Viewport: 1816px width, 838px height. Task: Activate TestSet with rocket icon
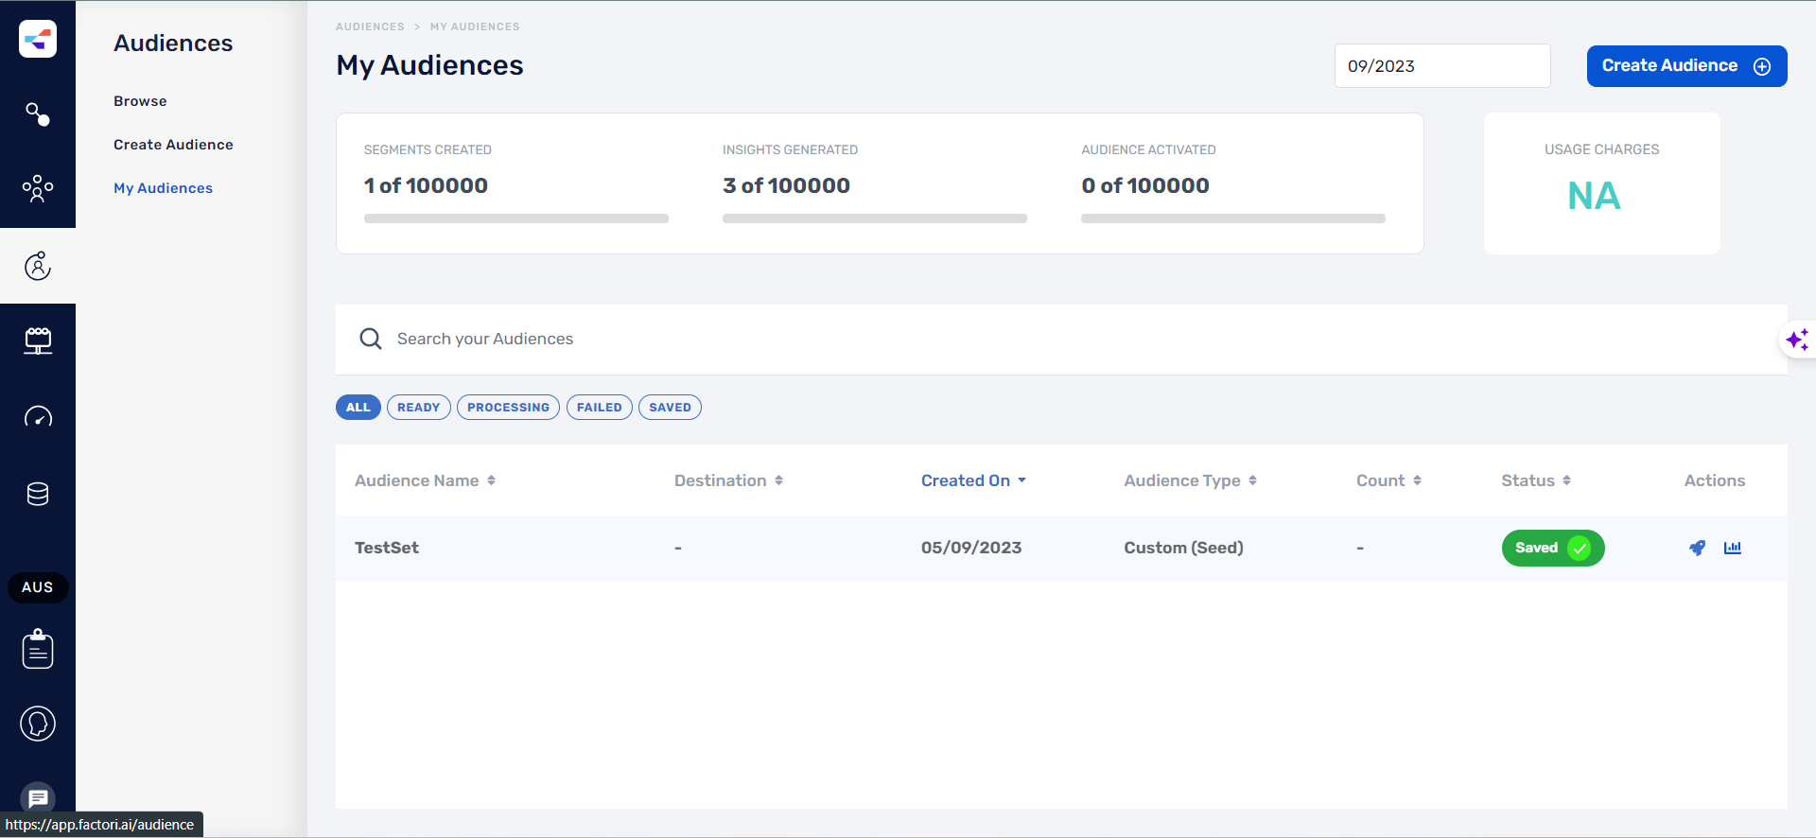point(1698,548)
